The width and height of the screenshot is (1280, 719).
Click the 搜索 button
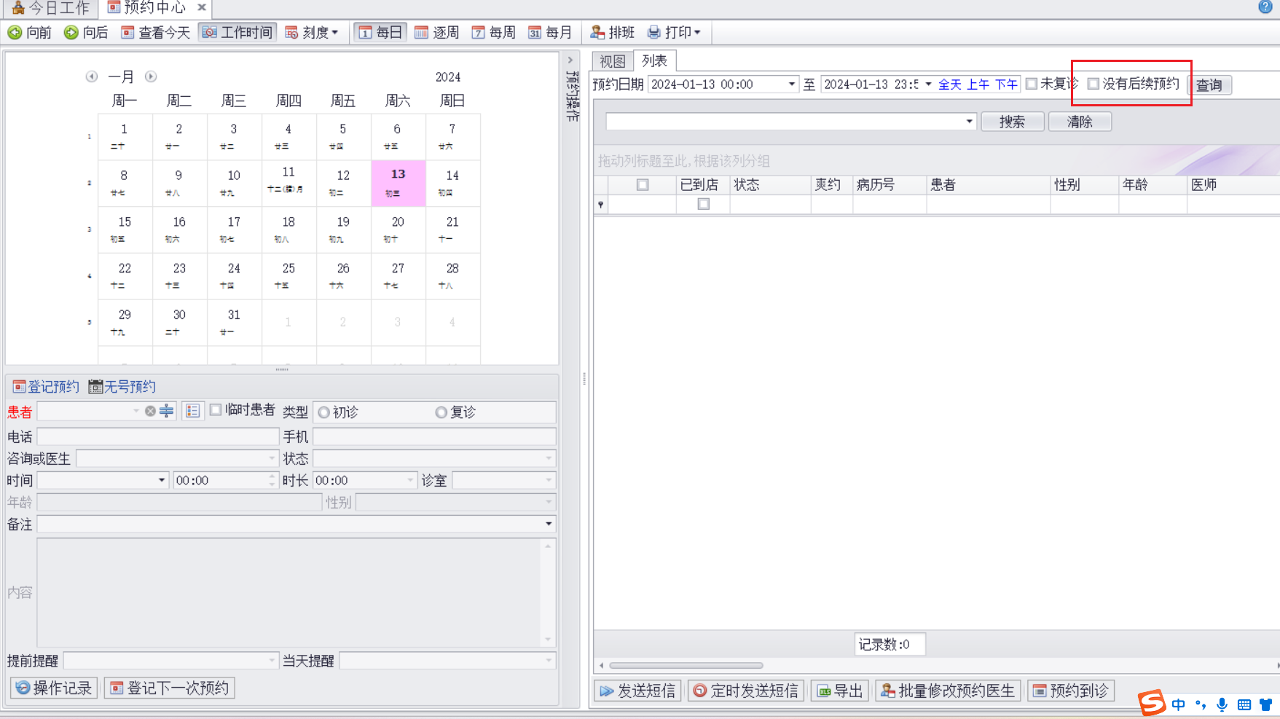point(1012,122)
